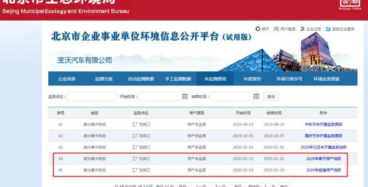The width and height of the screenshot is (368, 187).
Task: Click the 类别 column header
Action: pyautogui.click(x=94, y=113)
